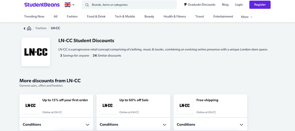295x131 pixels.
Task: Open the Fashion category in navigation bar
Action: pyautogui.click(x=72, y=16)
